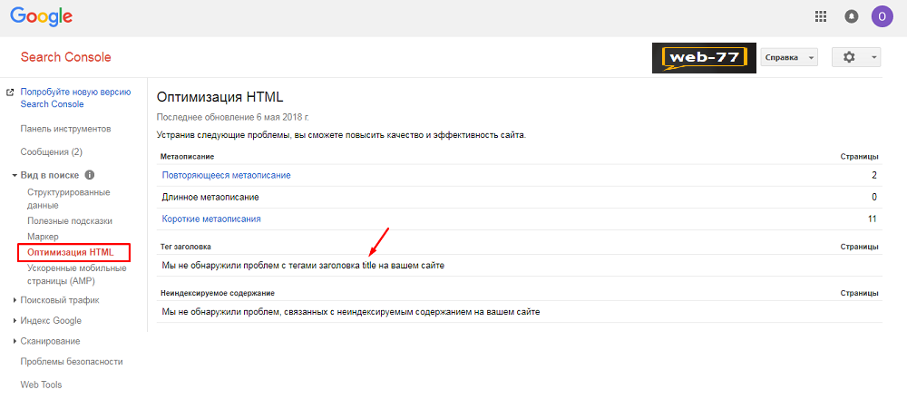Expand the Поисковый трафик section
The height and width of the screenshot is (409, 907).
point(15,300)
